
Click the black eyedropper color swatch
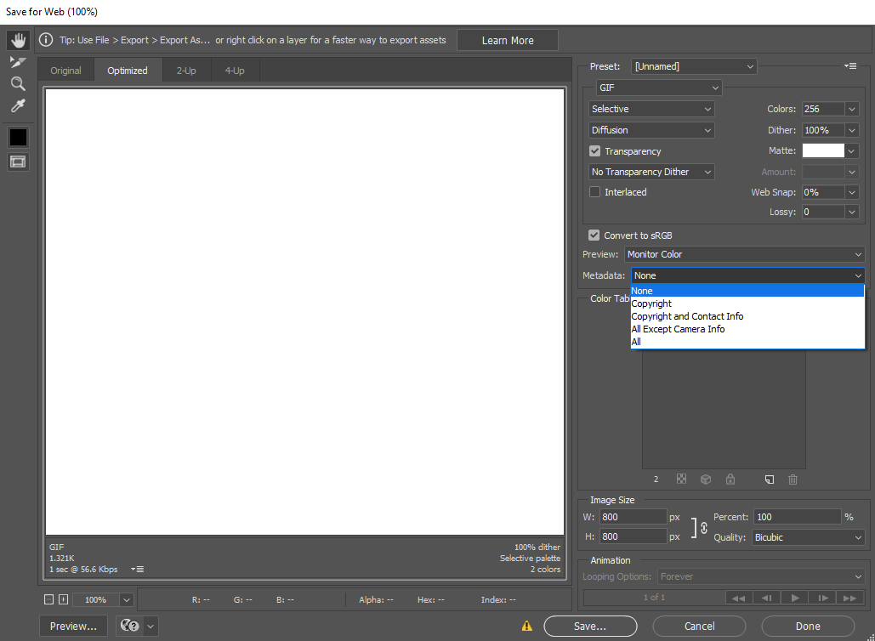17,137
